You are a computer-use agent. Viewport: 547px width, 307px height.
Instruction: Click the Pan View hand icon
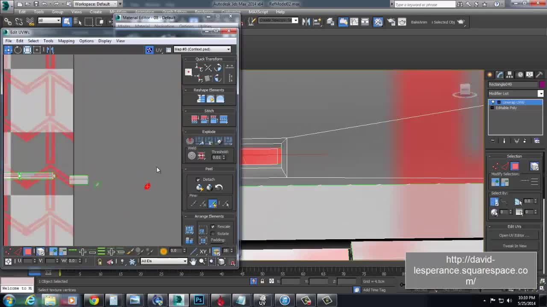[x=193, y=261]
